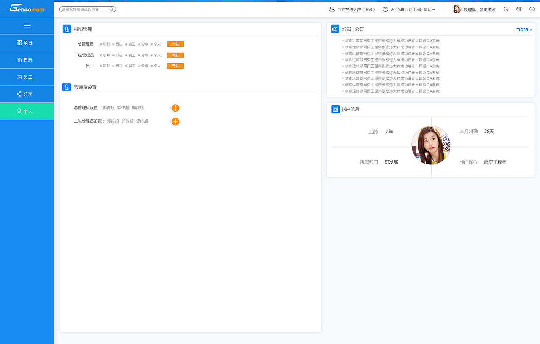Select 项目 radio for 二级管理员

click(101, 55)
